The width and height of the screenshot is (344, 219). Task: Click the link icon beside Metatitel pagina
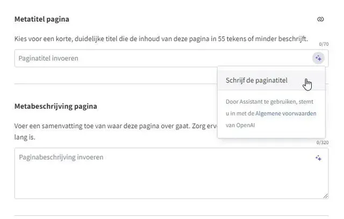click(321, 19)
